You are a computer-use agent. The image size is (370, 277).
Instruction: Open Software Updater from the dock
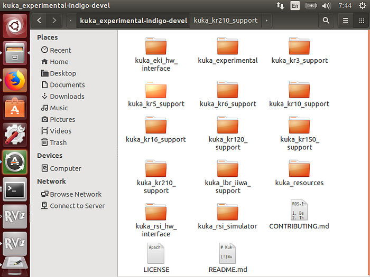pyautogui.click(x=15, y=162)
